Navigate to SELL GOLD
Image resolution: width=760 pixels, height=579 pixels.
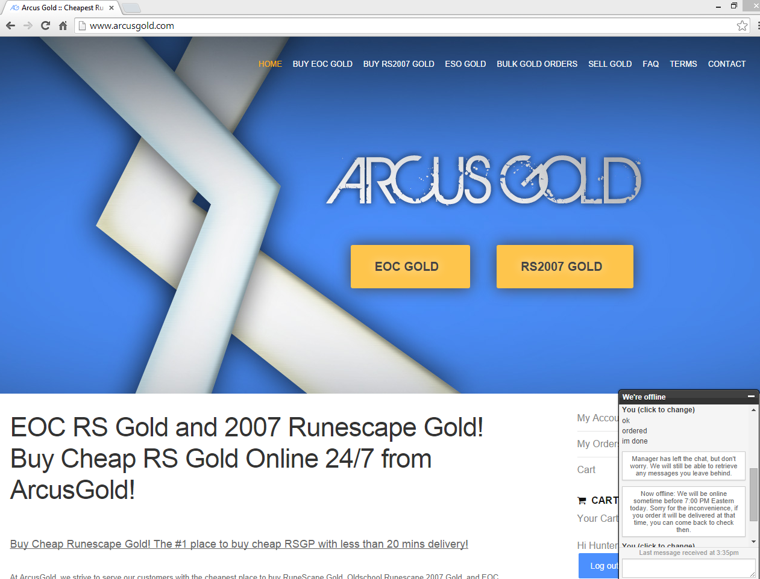(x=610, y=64)
